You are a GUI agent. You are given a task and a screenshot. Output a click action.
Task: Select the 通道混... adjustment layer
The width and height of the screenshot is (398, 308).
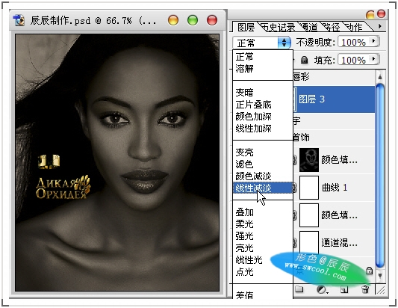pos(334,243)
